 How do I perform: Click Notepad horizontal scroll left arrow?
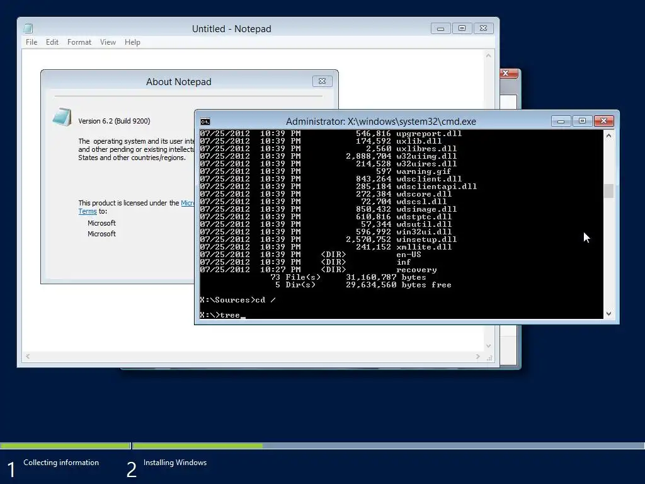click(28, 357)
